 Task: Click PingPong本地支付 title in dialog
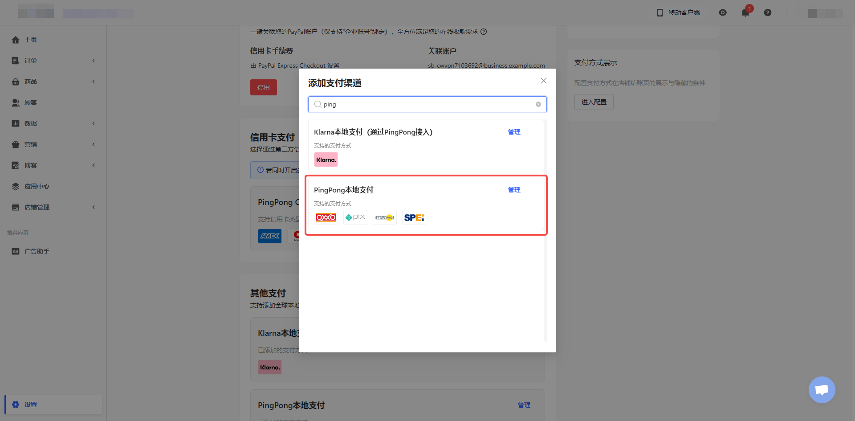(344, 190)
